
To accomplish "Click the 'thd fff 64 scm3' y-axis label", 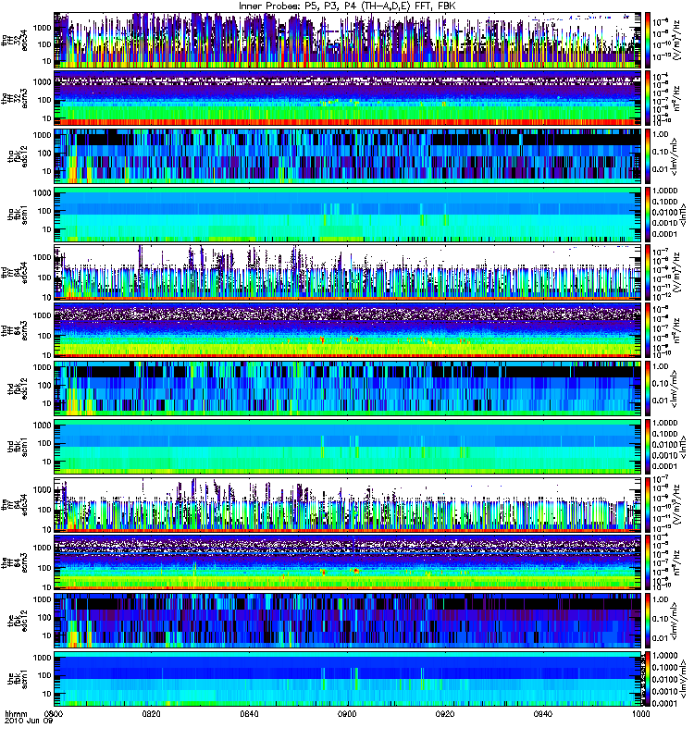I will click(15, 331).
